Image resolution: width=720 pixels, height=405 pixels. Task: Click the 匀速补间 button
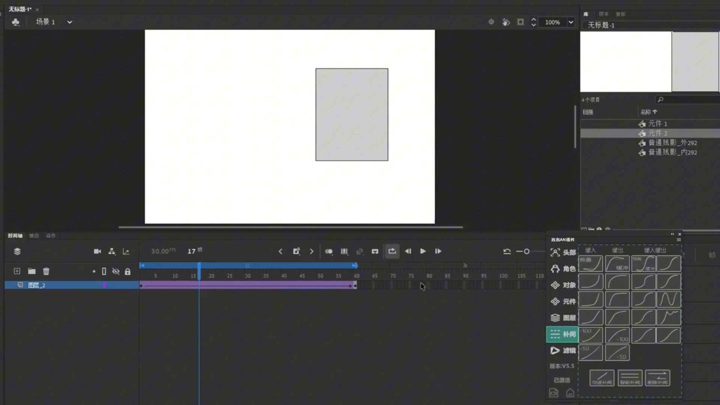[603, 378]
